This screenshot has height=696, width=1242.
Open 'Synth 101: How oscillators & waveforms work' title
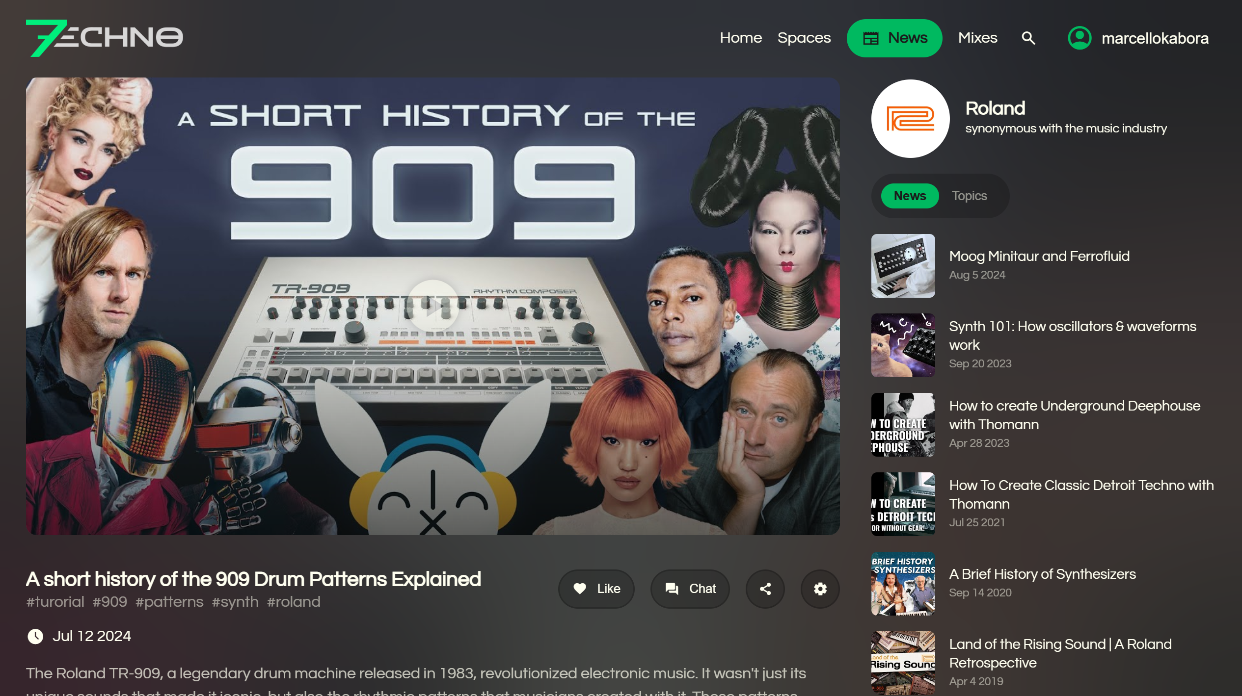point(1072,335)
